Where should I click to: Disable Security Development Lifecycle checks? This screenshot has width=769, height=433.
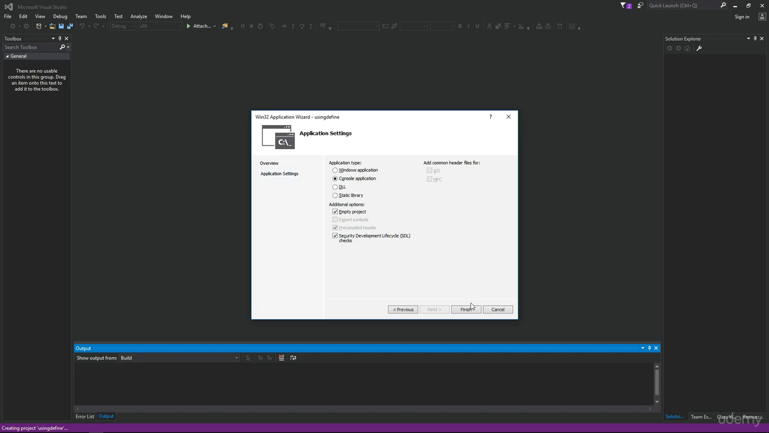(335, 236)
